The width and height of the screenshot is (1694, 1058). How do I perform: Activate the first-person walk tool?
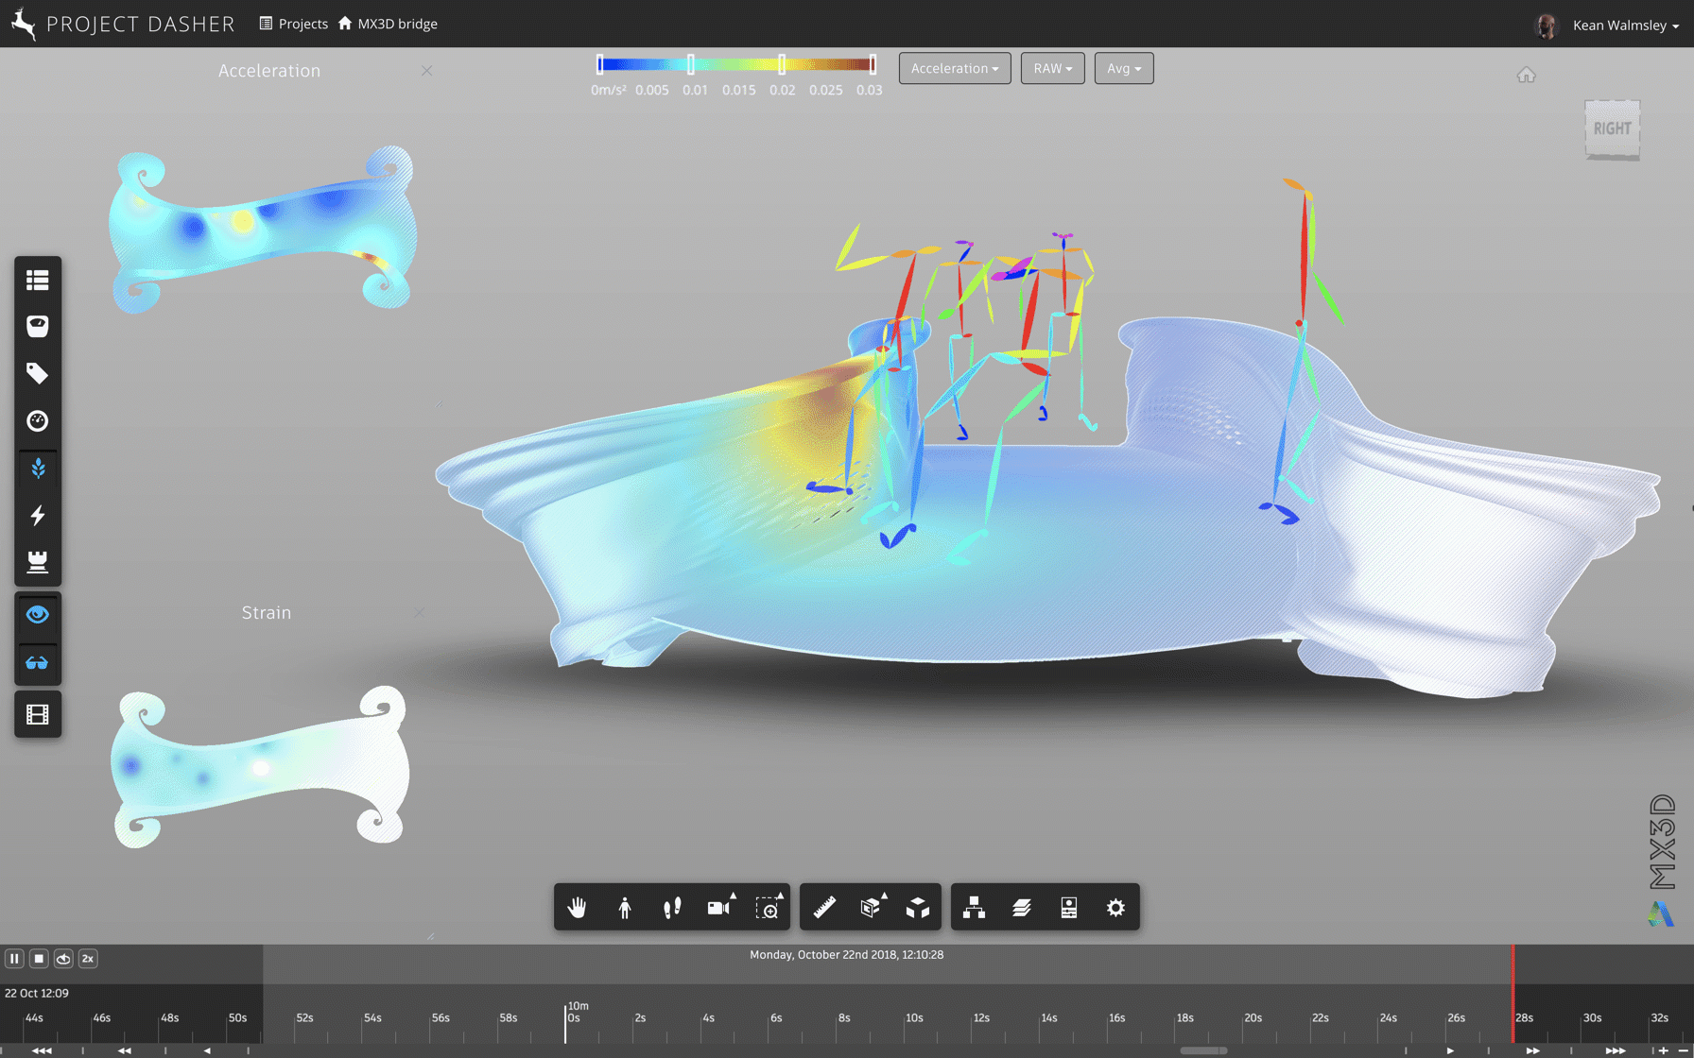coord(625,907)
